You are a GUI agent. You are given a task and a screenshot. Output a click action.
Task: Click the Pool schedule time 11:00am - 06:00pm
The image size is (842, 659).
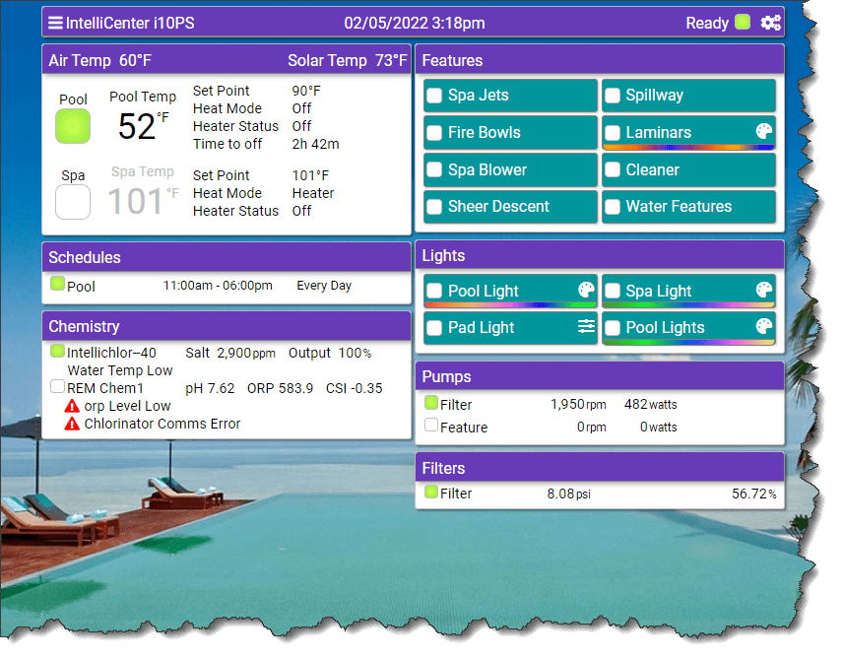click(x=218, y=286)
